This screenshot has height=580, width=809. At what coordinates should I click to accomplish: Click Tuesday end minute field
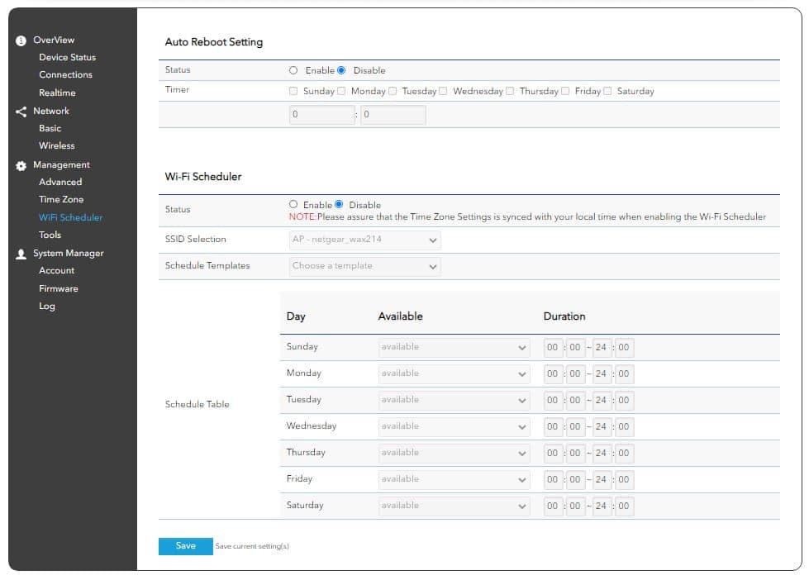[624, 401]
